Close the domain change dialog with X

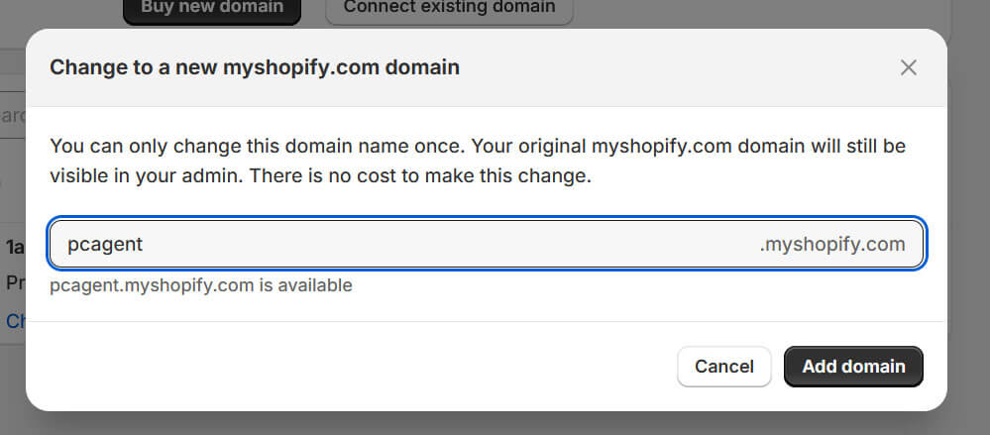pyautogui.click(x=908, y=67)
